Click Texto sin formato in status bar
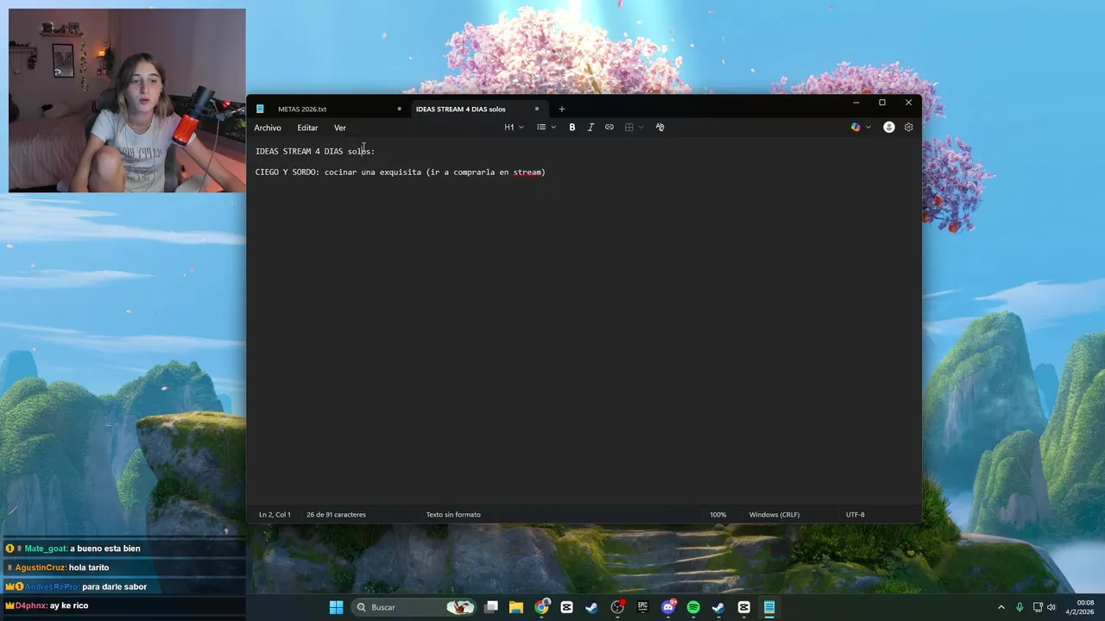The width and height of the screenshot is (1105, 621). coord(453,515)
